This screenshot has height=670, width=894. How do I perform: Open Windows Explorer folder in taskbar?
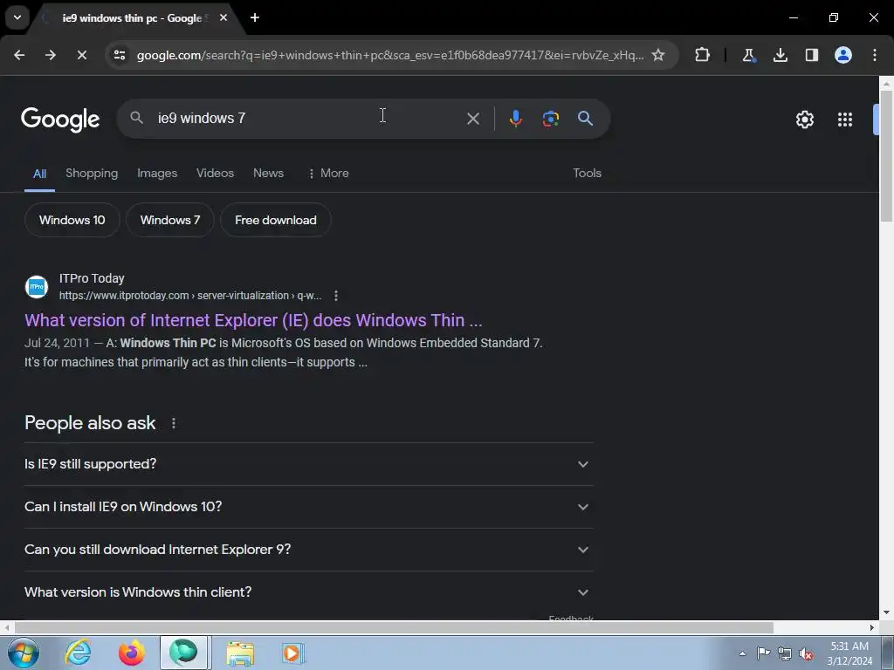coord(240,653)
